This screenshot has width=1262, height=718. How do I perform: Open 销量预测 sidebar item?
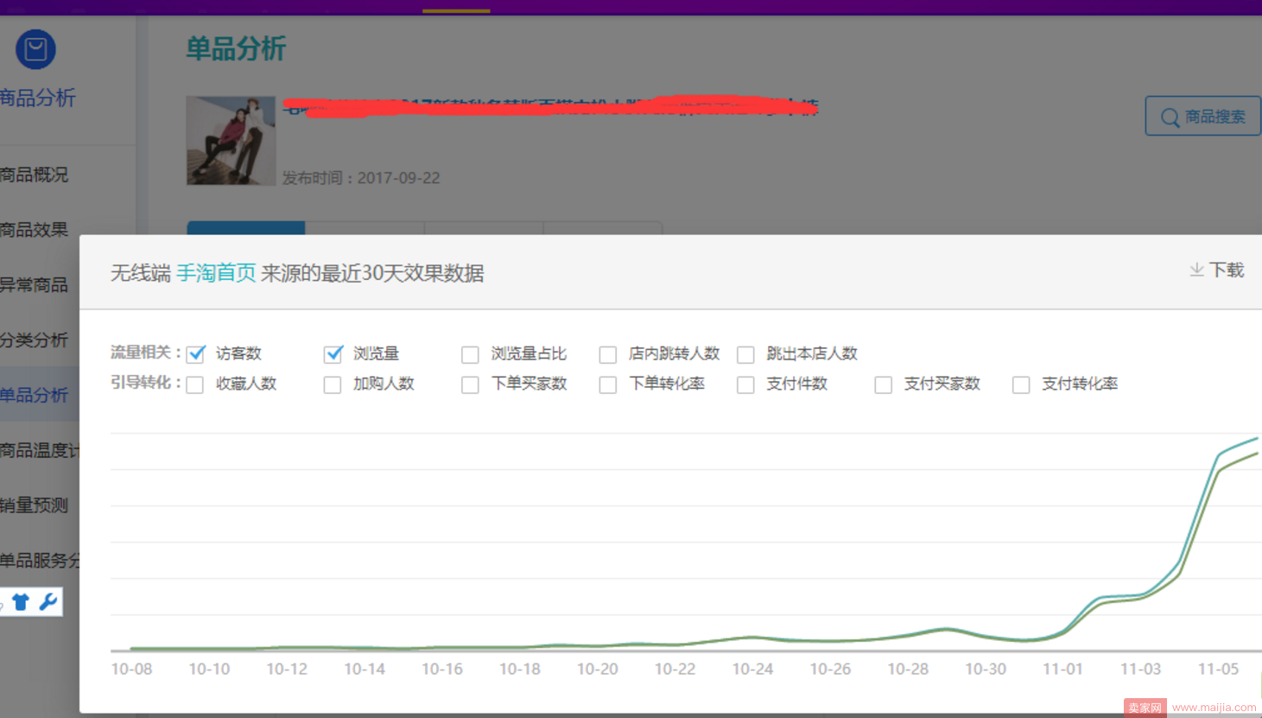coord(35,505)
